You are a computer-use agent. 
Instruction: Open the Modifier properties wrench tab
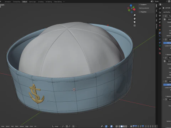point(160,33)
